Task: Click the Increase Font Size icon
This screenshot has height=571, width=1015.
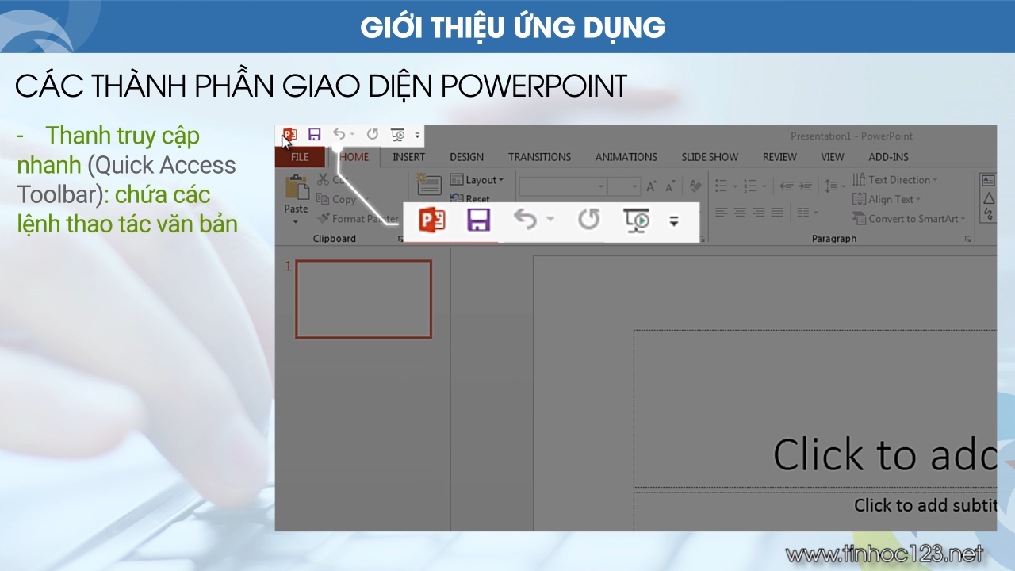Action: 651,187
